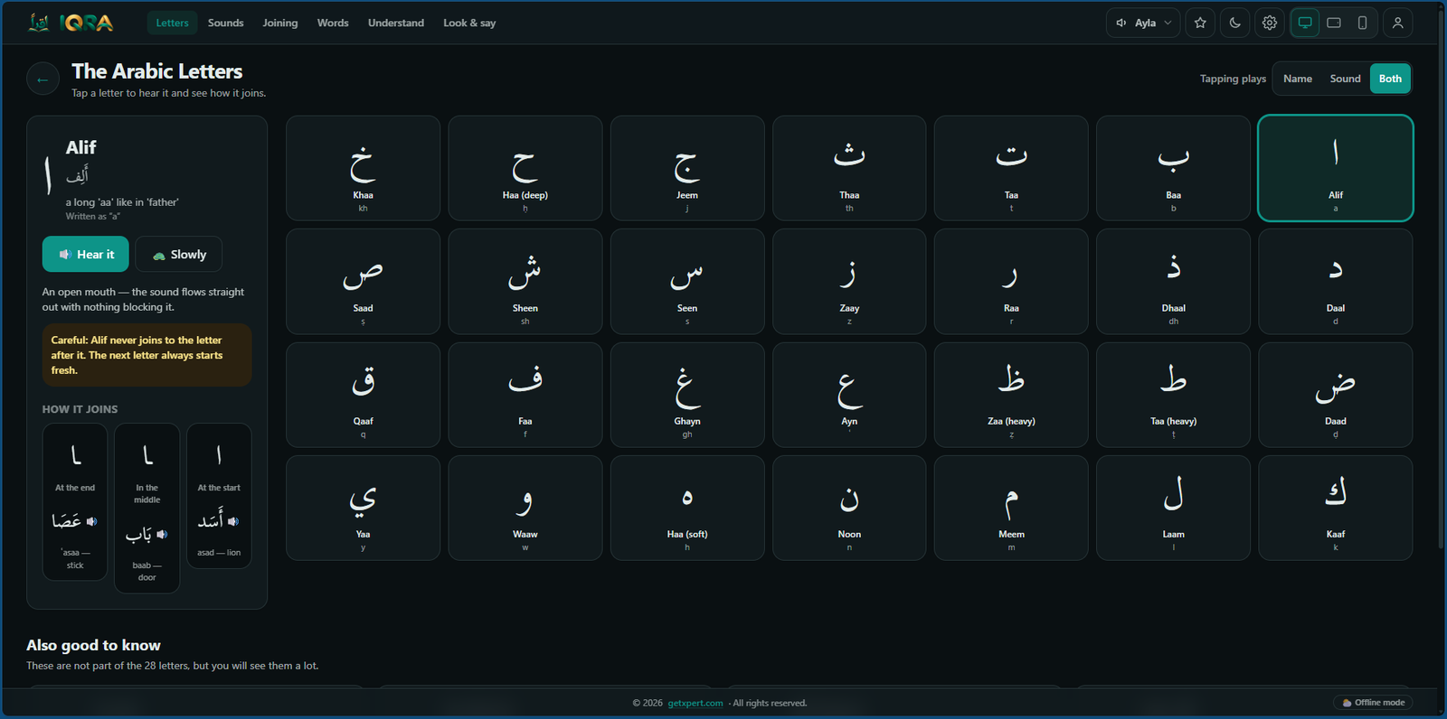Go back with arrow button

43,79
